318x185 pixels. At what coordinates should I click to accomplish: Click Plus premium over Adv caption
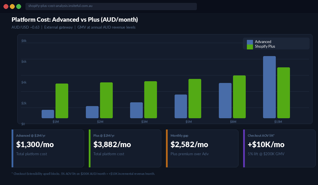(x=189, y=154)
